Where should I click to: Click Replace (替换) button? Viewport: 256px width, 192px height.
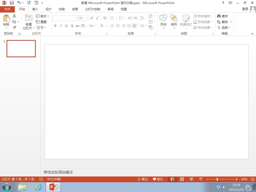[222, 22]
